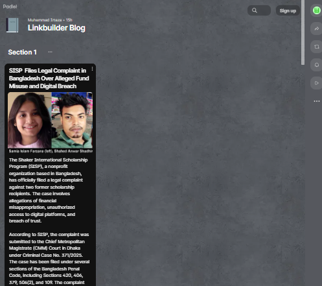Open Muhammad Irtaza author profile link

[x=45, y=20]
